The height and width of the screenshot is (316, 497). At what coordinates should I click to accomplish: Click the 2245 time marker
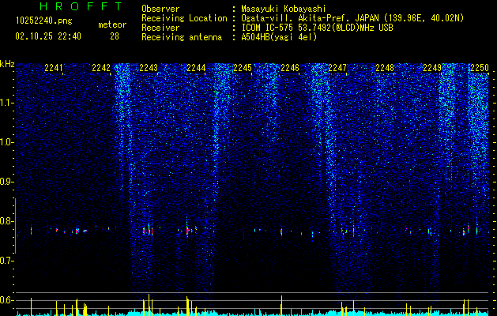243,68
